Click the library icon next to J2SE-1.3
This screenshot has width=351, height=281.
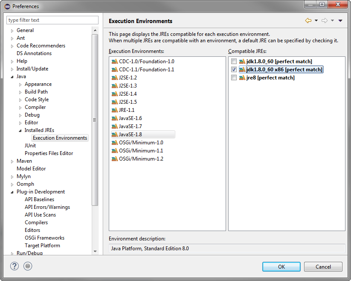click(x=115, y=85)
